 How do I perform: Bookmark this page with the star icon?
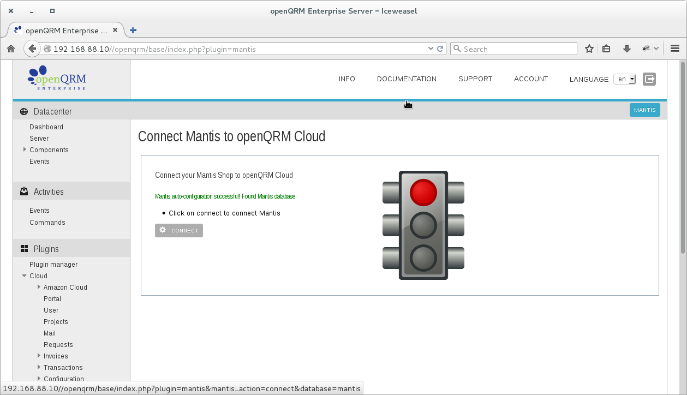(x=589, y=49)
